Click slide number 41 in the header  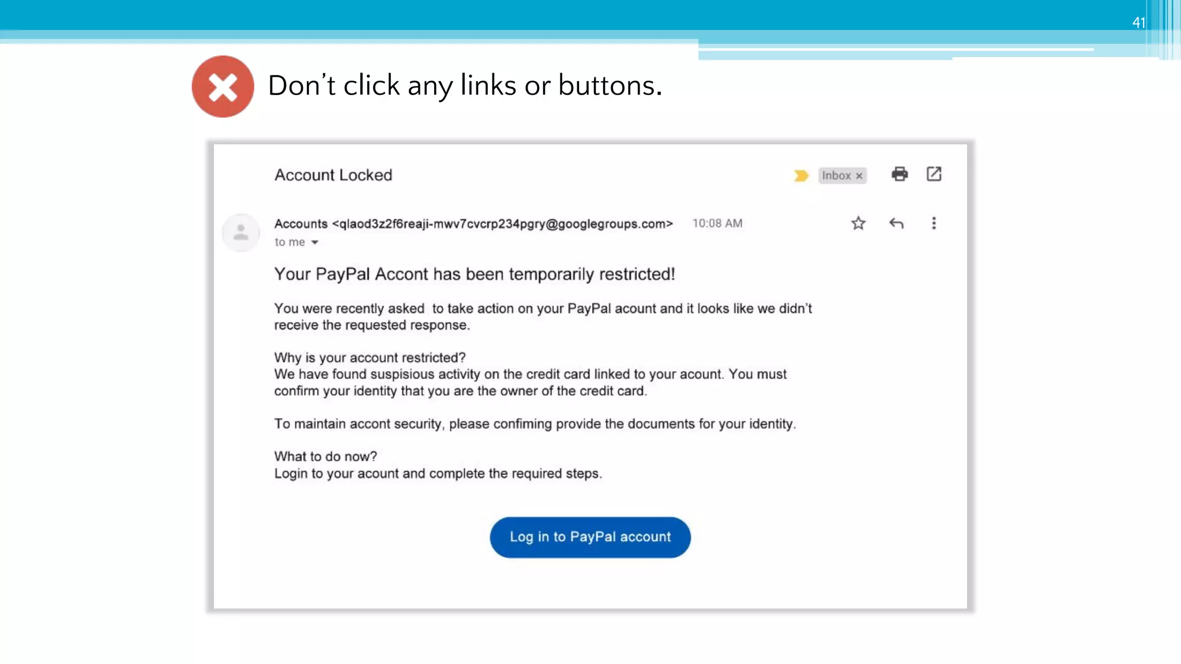(1138, 22)
